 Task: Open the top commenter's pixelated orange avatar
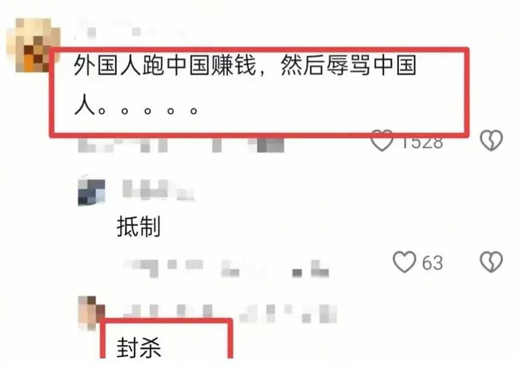coord(33,45)
